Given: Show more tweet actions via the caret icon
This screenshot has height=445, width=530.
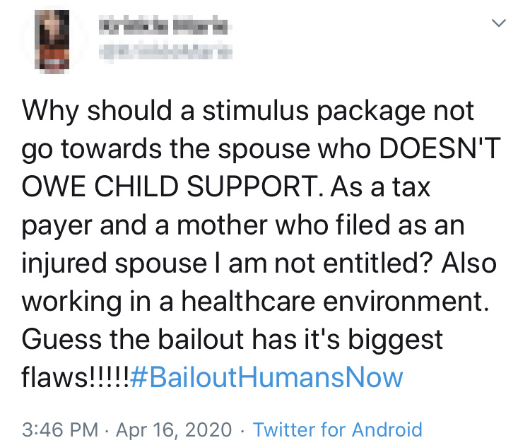Looking at the screenshot, I should tap(499, 23).
